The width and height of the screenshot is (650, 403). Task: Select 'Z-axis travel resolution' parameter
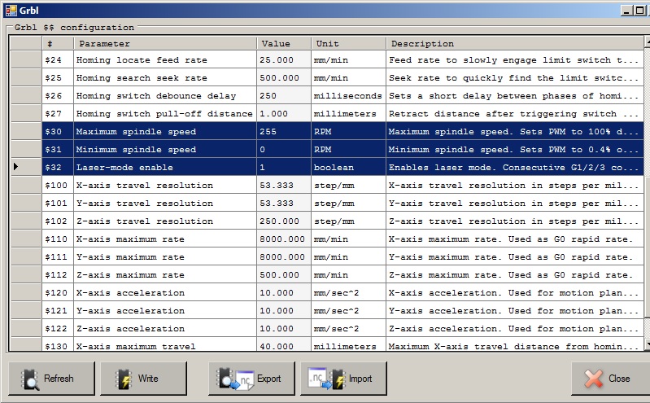(165, 221)
